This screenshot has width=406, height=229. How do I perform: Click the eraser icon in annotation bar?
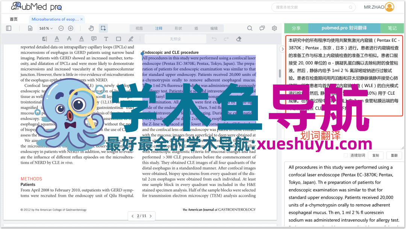(238, 39)
